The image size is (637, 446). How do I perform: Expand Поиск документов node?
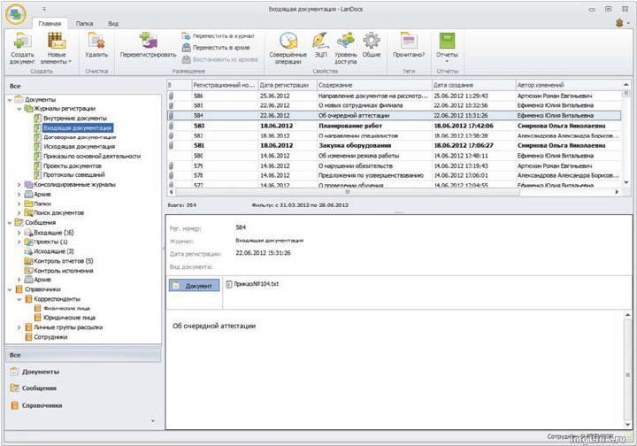[x=19, y=213]
